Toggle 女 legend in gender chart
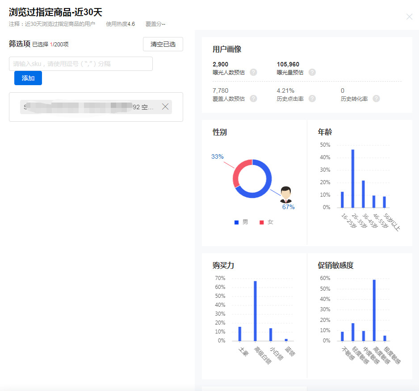This screenshot has width=419, height=391. click(x=266, y=222)
